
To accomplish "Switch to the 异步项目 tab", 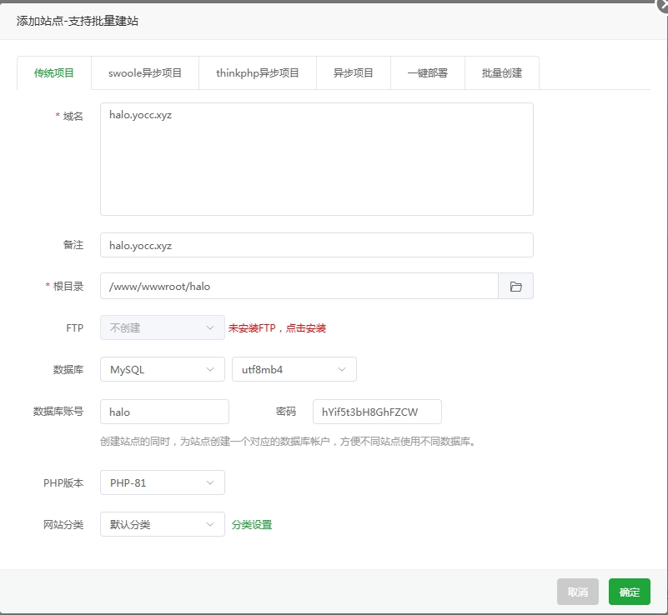I will pos(354,72).
